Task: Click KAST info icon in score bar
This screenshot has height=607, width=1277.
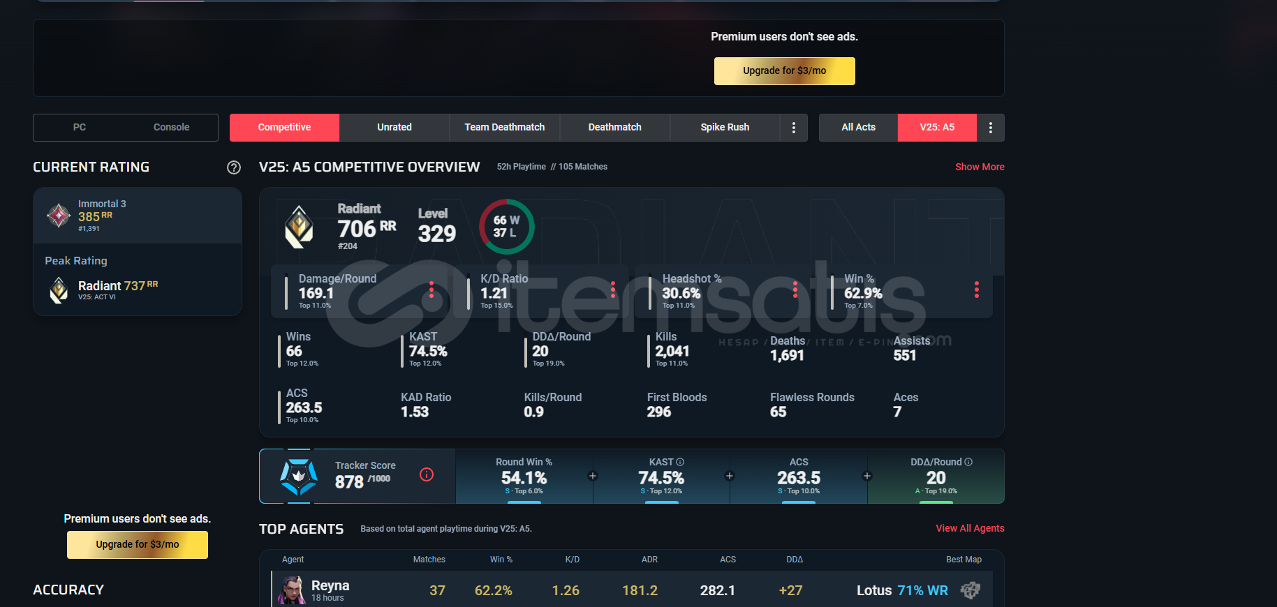Action: click(x=680, y=462)
